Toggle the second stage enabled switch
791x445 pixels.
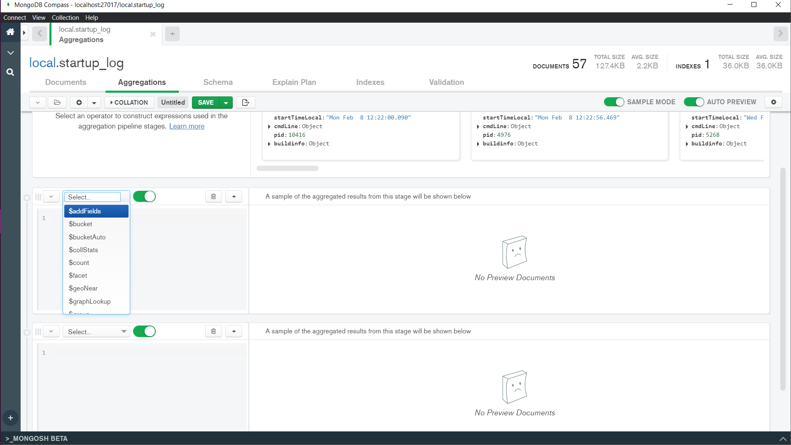[144, 331]
